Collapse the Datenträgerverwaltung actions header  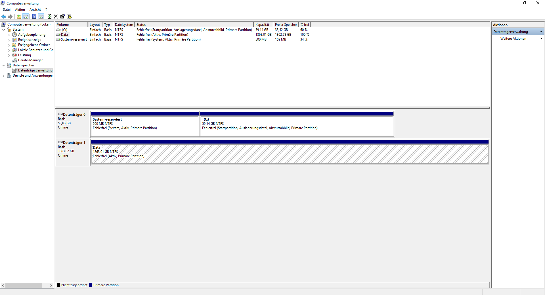point(541,32)
